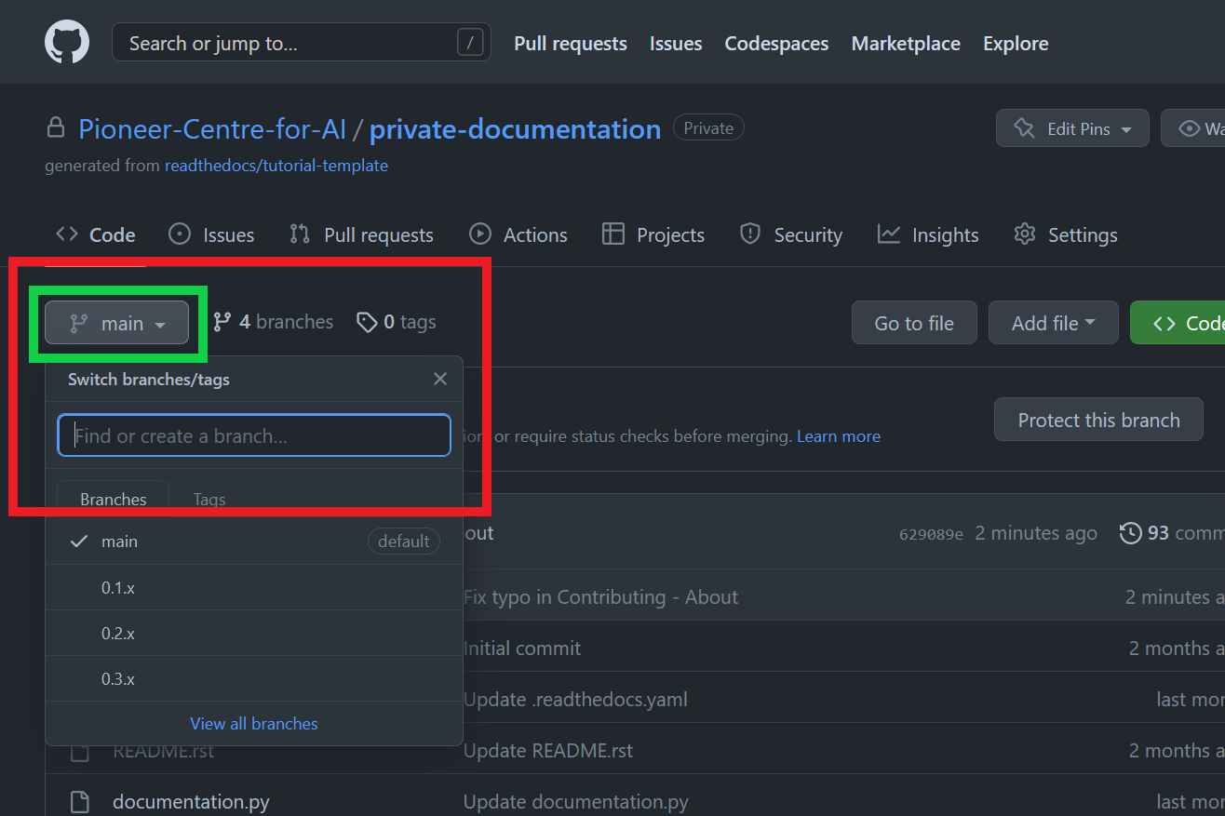
Task: Go to Codespaces in the top bar
Action: click(776, 44)
